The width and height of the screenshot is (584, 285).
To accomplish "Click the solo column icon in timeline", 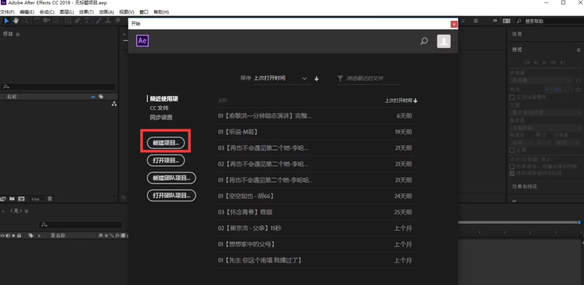I will [14, 236].
